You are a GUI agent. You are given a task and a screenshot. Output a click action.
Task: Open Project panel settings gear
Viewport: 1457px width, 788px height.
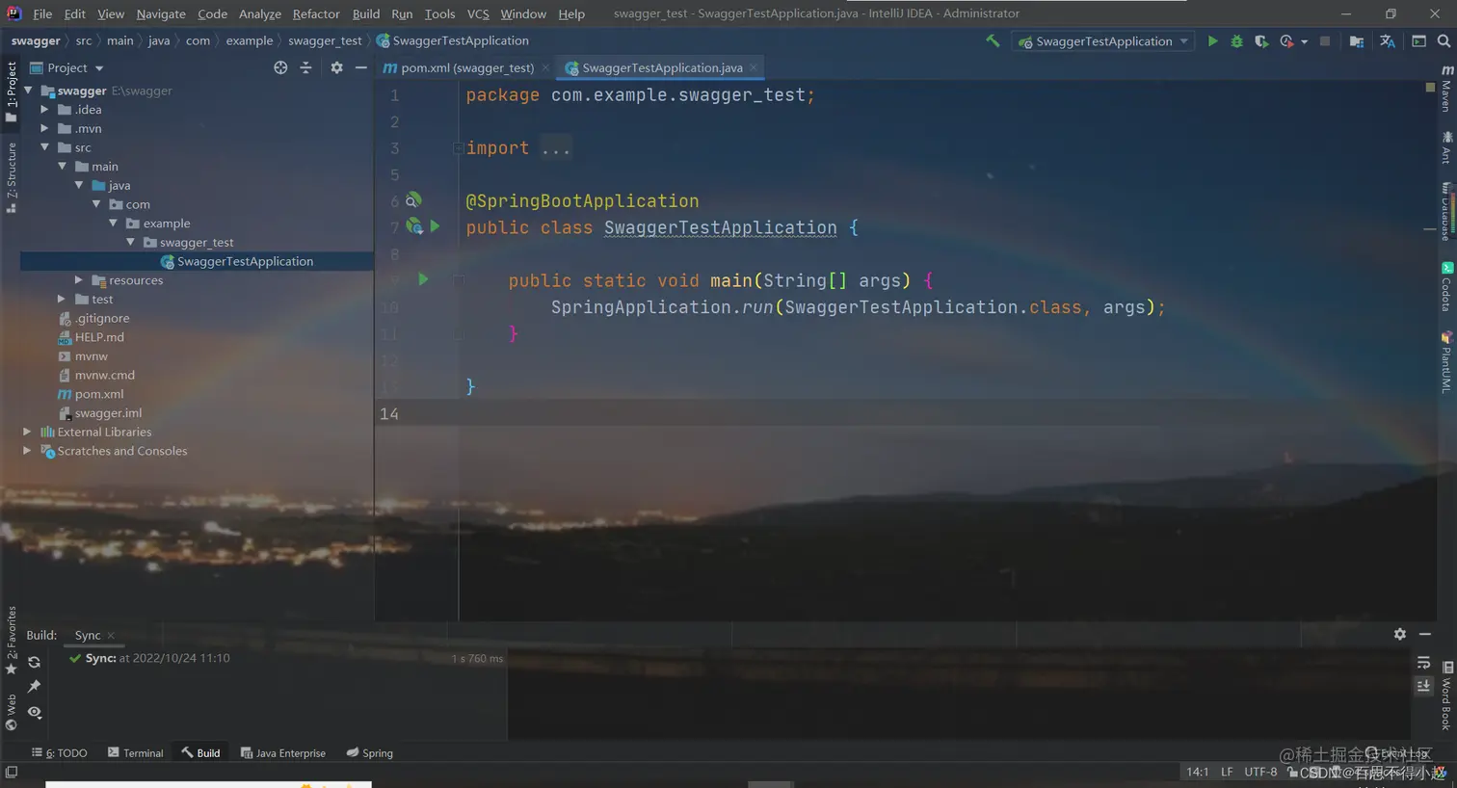336,67
